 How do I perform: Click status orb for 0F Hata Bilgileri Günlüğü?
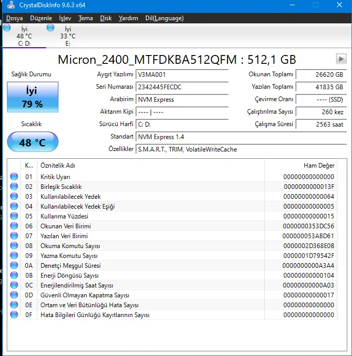click(14, 315)
